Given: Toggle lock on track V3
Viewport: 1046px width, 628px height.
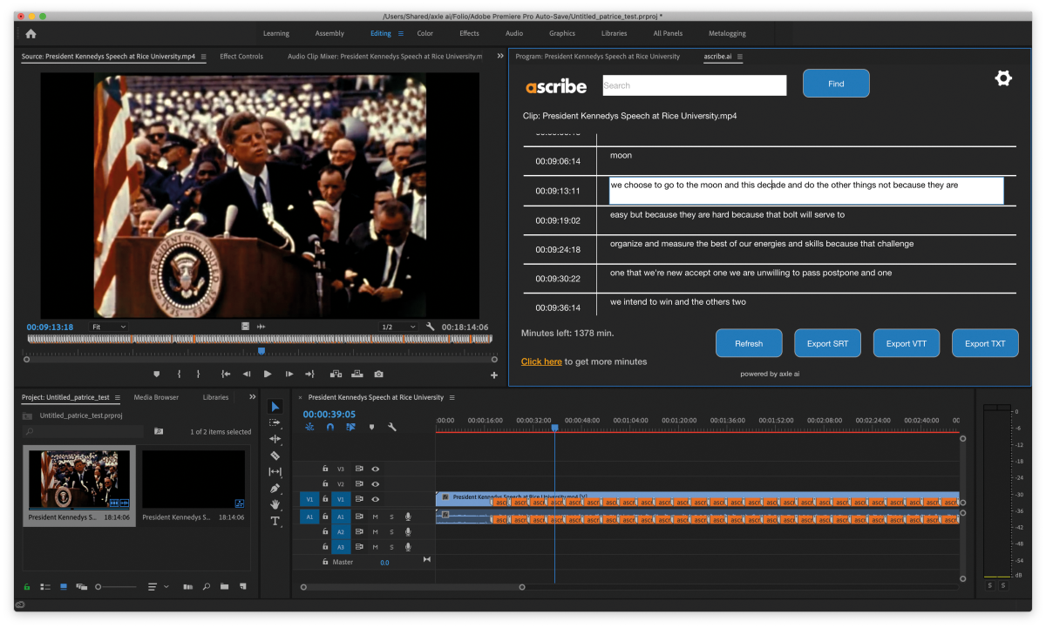Looking at the screenshot, I should pos(324,469).
